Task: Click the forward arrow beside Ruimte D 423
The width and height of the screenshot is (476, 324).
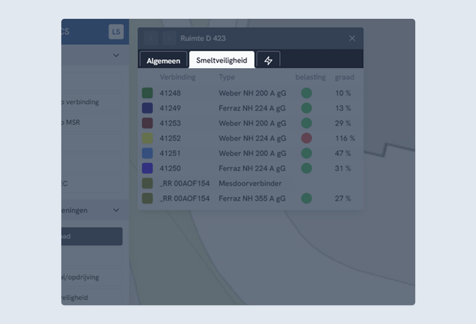Action: tap(169, 38)
